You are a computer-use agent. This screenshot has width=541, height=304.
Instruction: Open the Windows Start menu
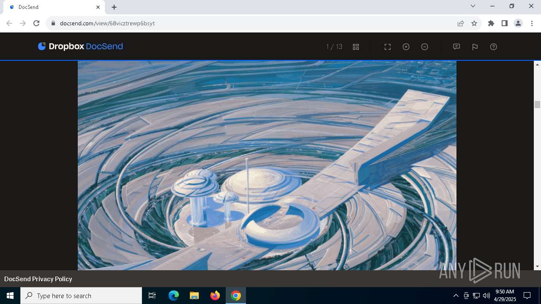click(10, 296)
